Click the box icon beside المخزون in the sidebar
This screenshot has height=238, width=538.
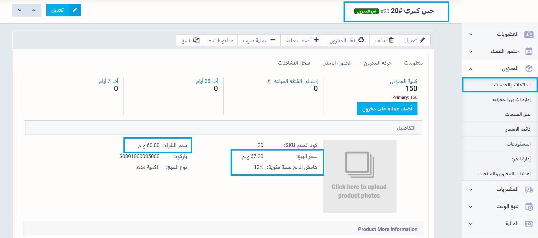pos(529,69)
